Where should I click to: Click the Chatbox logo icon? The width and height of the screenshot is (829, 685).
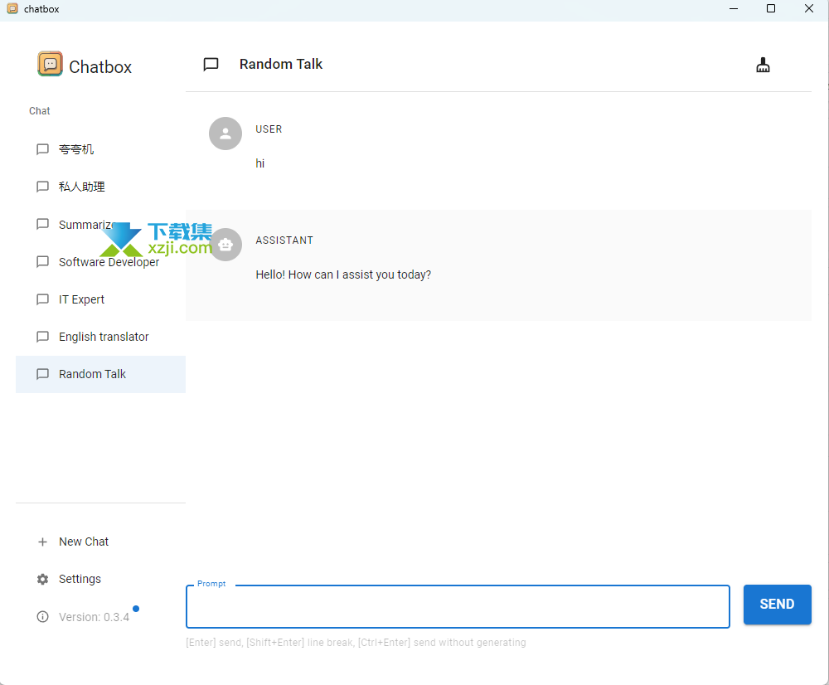pos(51,64)
